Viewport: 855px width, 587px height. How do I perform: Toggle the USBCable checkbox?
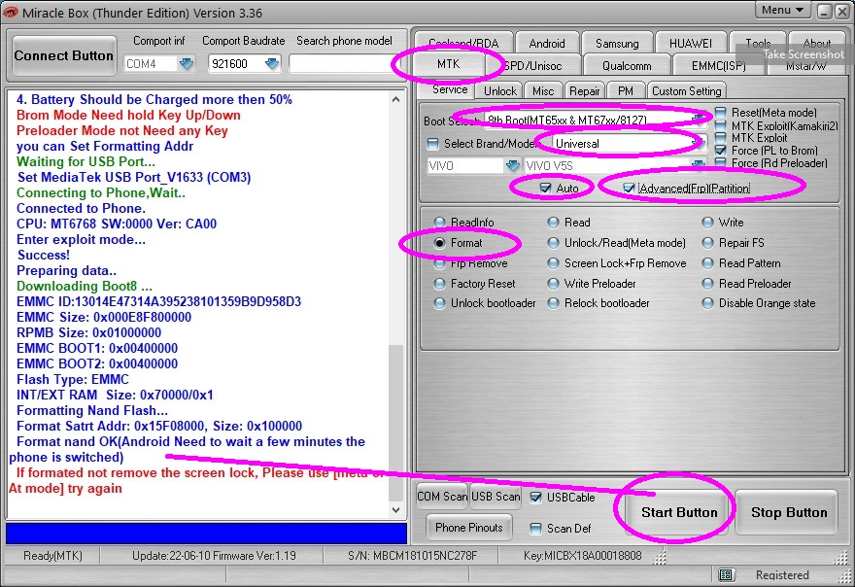coord(536,497)
